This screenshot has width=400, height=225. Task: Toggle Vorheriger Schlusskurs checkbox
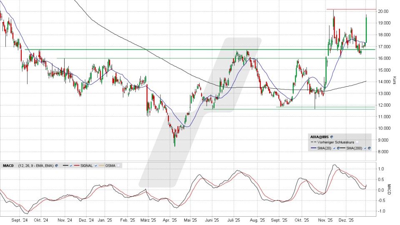(x=357, y=142)
